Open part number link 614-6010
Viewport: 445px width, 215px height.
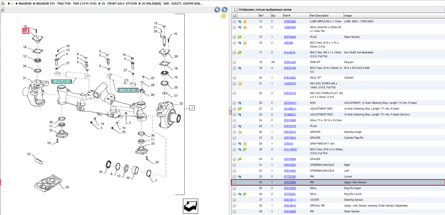290,53
